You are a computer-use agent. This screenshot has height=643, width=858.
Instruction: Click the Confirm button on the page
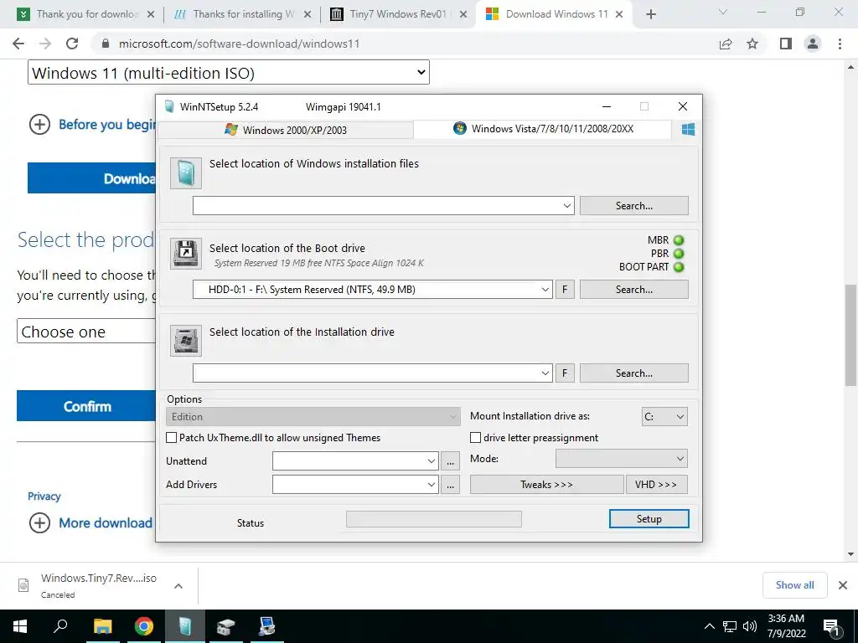click(x=86, y=406)
